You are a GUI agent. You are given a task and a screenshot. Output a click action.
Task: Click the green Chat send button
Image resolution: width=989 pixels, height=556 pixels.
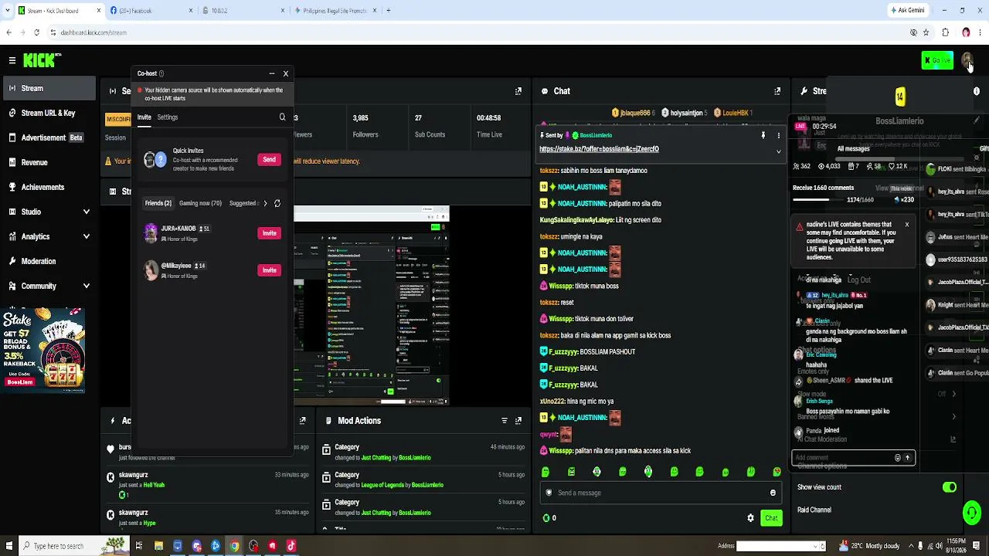[x=770, y=518]
